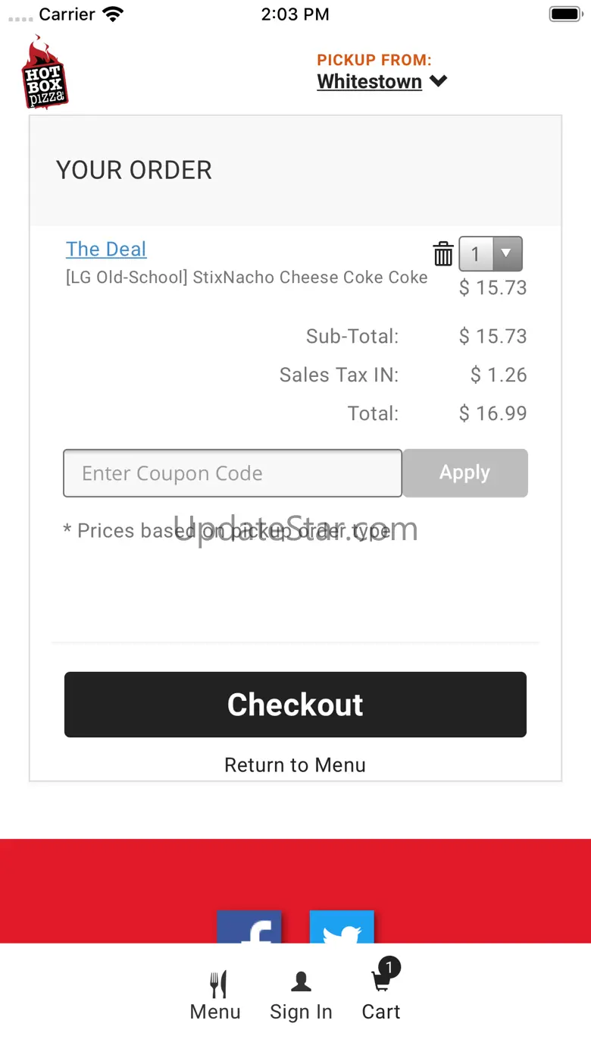The height and width of the screenshot is (1052, 591).
Task: Select the Whitestown pickup location
Action: (x=369, y=82)
